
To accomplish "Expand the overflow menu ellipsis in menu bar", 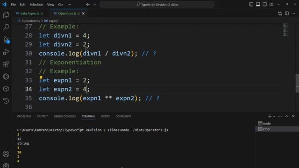I will click(x=70, y=4).
